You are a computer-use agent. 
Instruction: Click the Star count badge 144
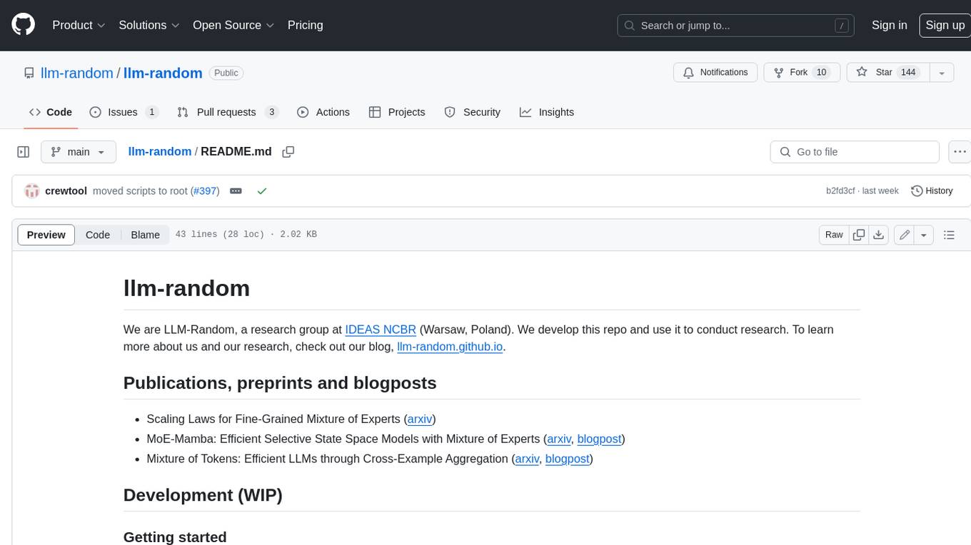(x=908, y=73)
